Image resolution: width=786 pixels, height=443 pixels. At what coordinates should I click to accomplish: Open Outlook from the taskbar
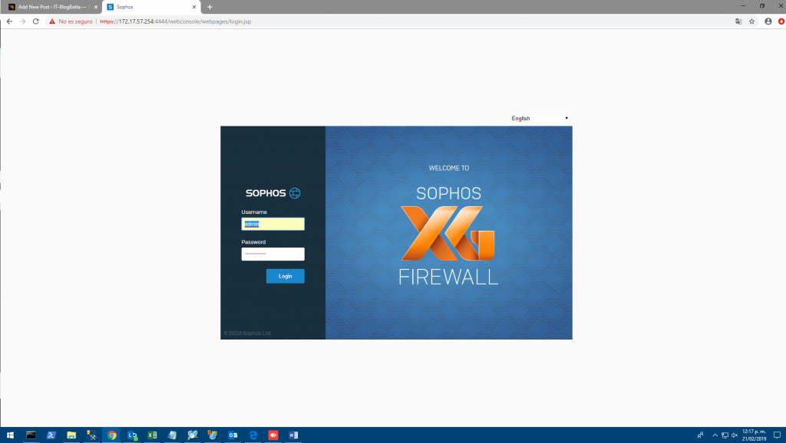233,435
